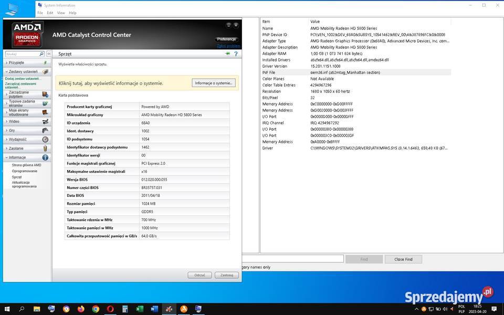504x315 pixels.
Task: Click the Przypięte pin icon
Action: tap(45, 62)
